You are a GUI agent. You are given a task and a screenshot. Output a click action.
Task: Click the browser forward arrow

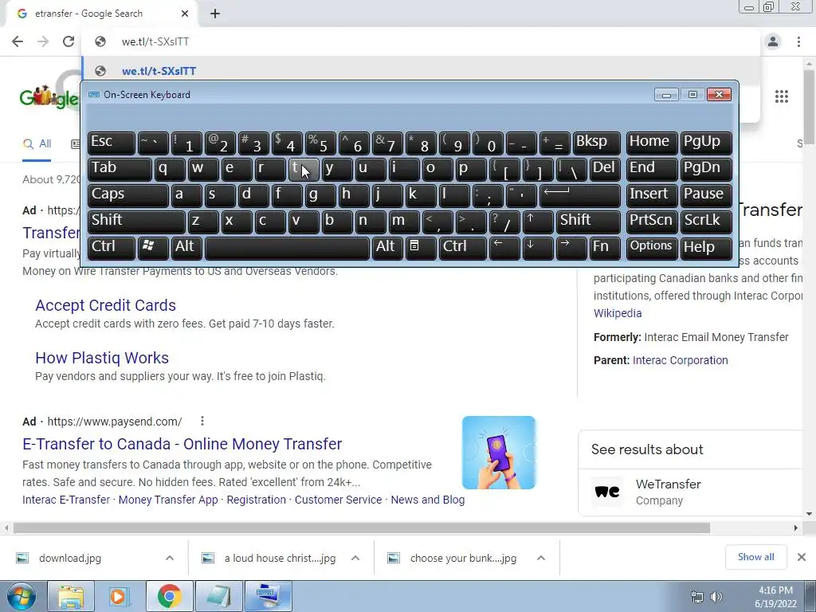point(43,41)
